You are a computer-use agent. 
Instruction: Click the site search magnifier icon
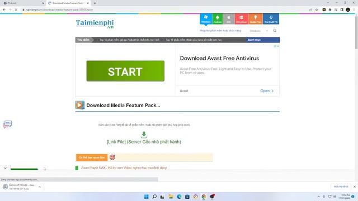click(x=275, y=31)
